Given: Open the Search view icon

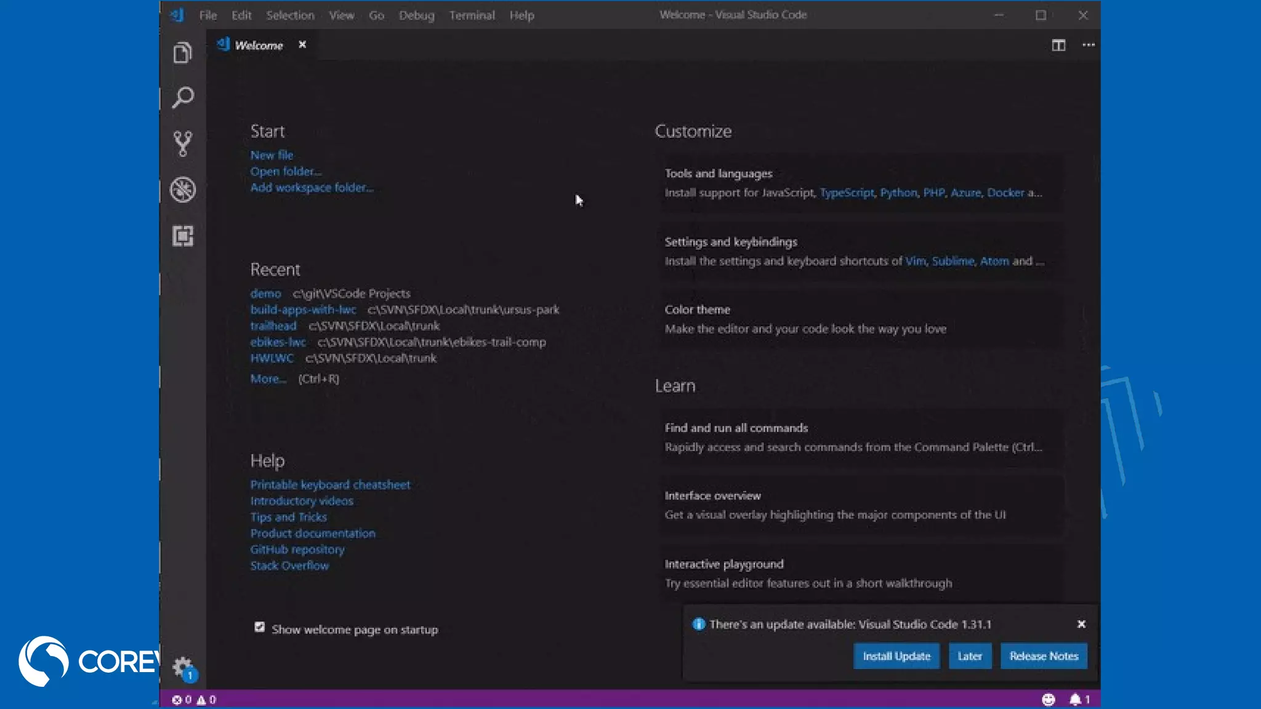Looking at the screenshot, I should (182, 98).
